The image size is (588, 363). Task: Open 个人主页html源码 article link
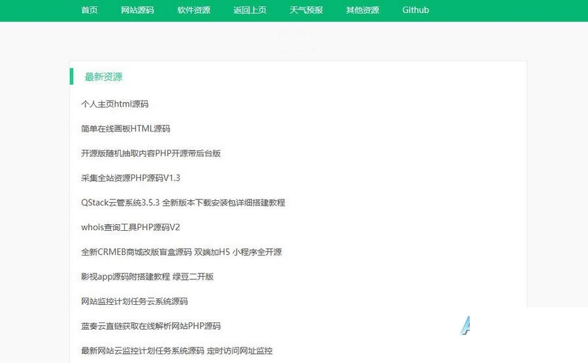click(x=115, y=104)
